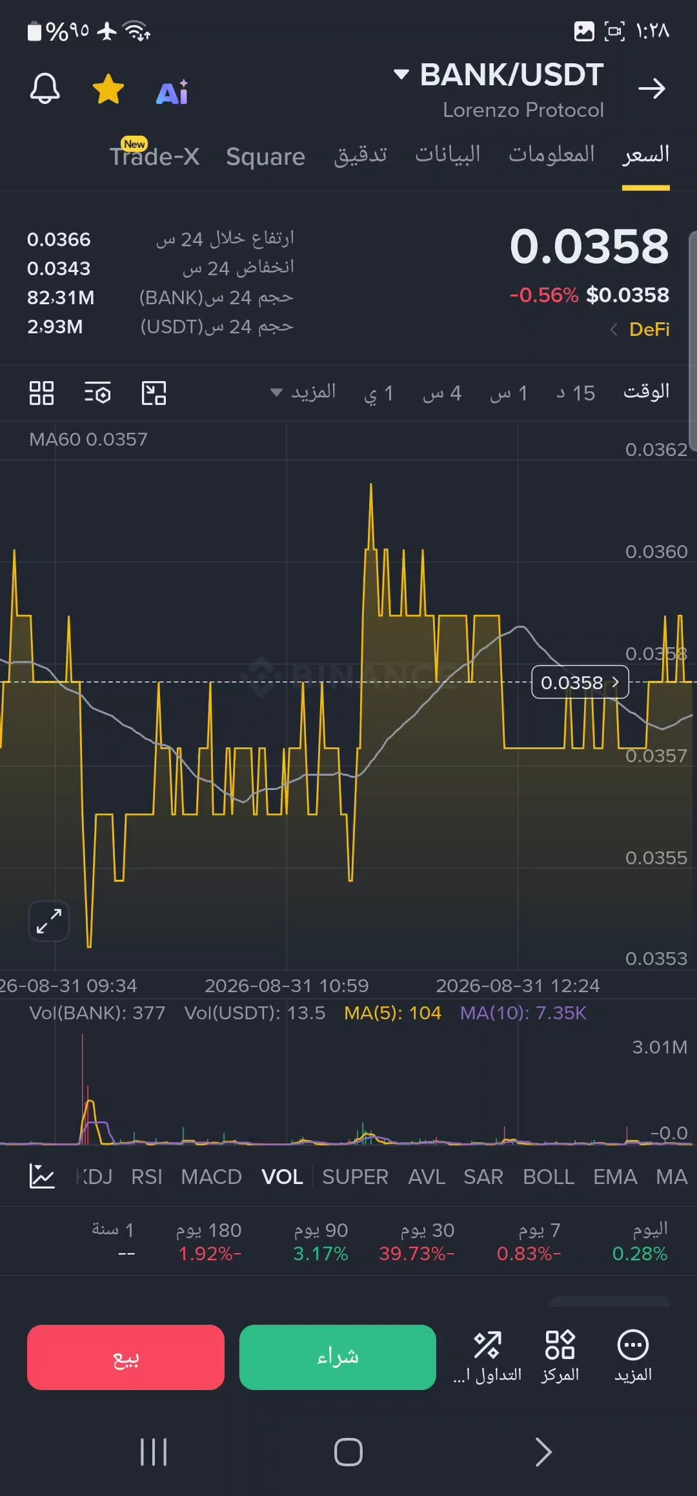This screenshot has height=1496, width=697.
Task: Click the 180 يوم 1.92%- performance value
Action: pyautogui.click(x=210, y=1254)
